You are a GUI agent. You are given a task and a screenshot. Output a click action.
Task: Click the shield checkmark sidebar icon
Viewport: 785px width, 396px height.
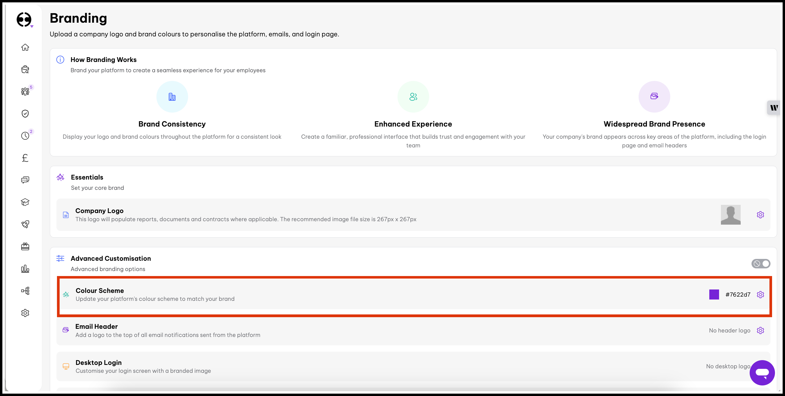coord(25,114)
